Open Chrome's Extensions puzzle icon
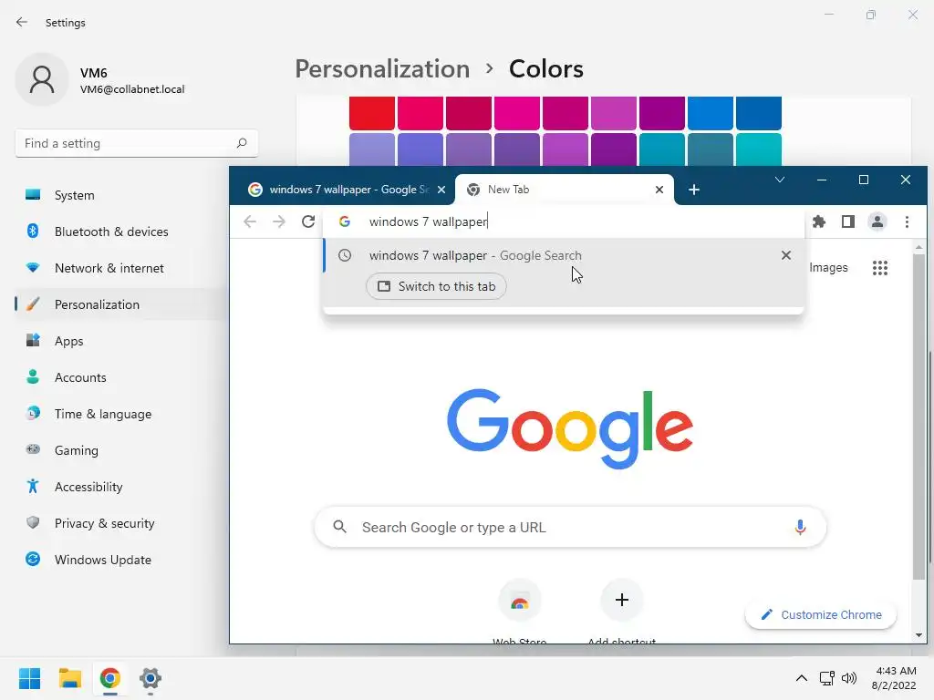This screenshot has width=934, height=700. coord(819,222)
